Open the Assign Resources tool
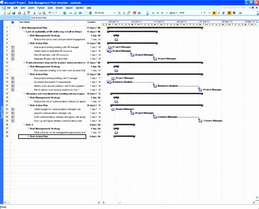This screenshot has height=209, width=259. tap(90, 13)
